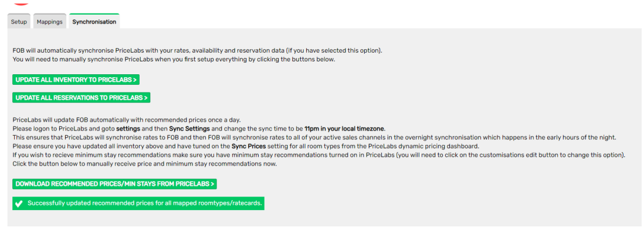Open the Mappings tab
644x227 pixels.
[50, 22]
